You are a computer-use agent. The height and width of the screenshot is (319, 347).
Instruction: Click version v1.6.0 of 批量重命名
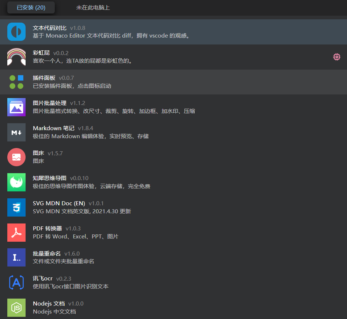pos(72,254)
